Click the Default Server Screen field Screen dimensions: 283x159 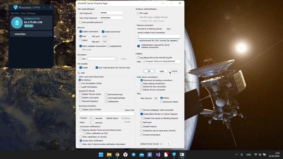point(169,144)
